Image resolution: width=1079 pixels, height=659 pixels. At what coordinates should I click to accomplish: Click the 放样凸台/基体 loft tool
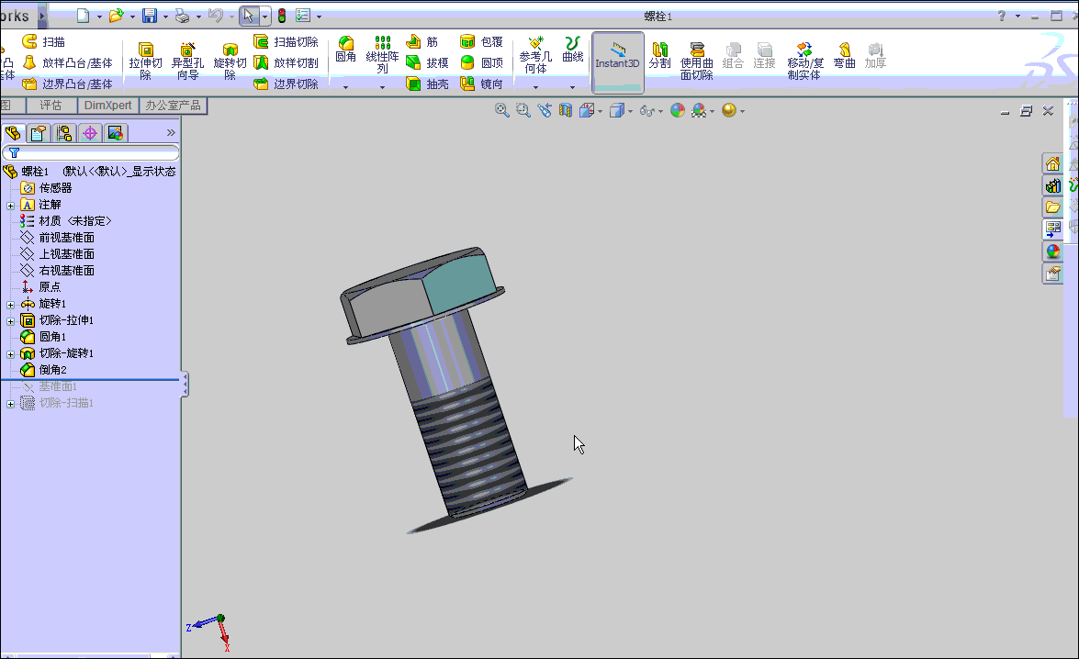click(67, 62)
